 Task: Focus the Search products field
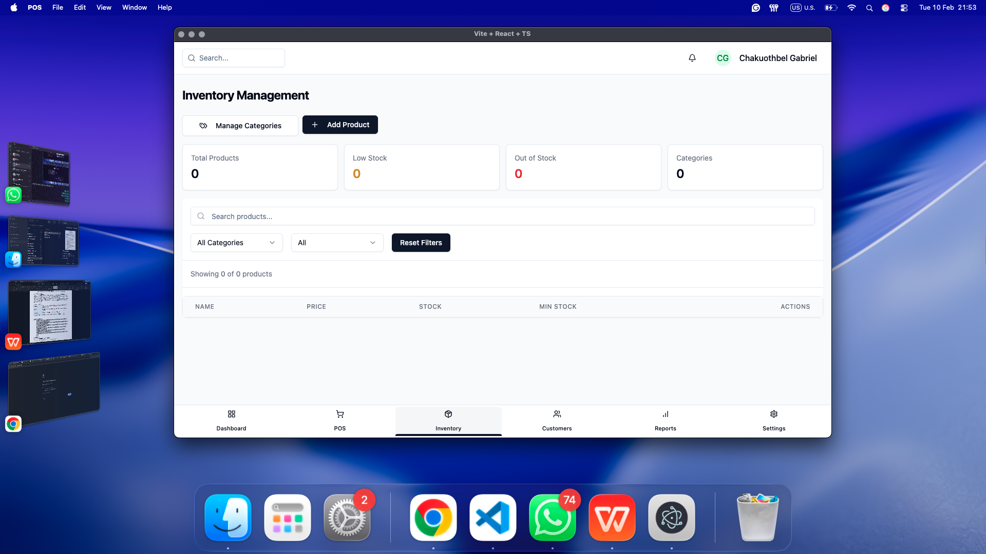coord(502,216)
